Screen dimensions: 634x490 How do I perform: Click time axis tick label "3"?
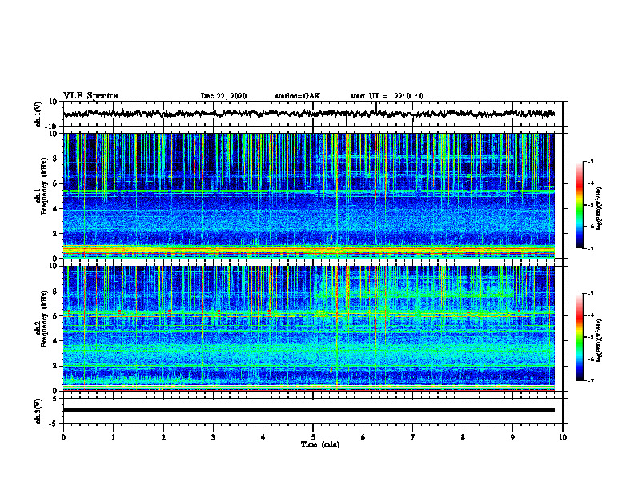(x=213, y=437)
